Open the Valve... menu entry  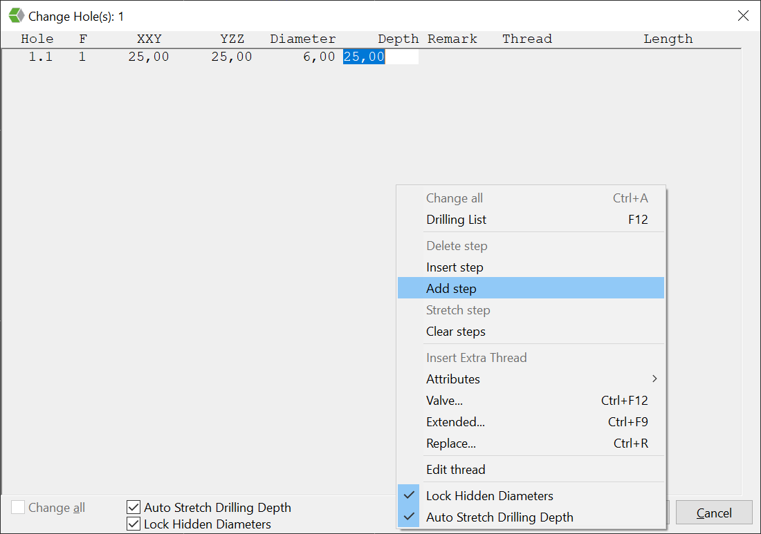(531, 400)
